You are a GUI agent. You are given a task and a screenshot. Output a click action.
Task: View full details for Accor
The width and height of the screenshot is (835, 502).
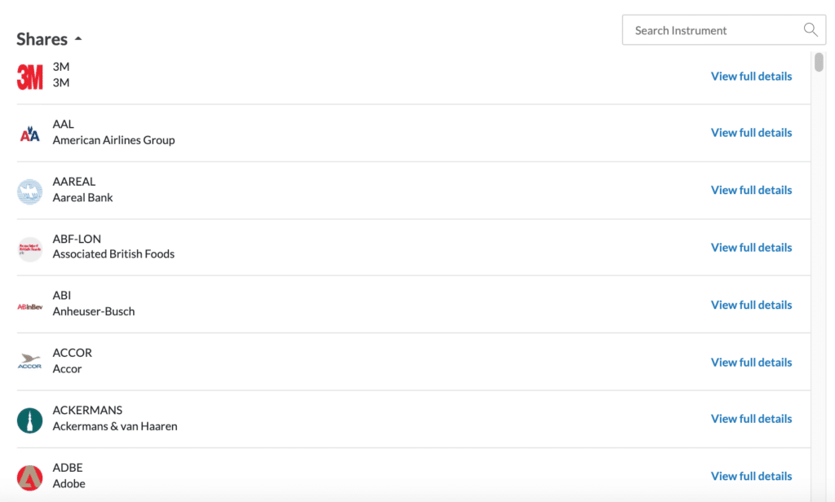point(751,363)
